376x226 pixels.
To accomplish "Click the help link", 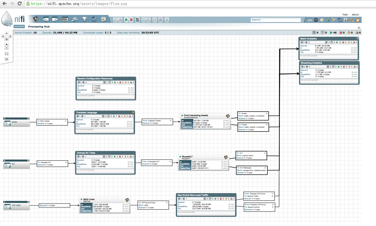I will click(345, 15).
